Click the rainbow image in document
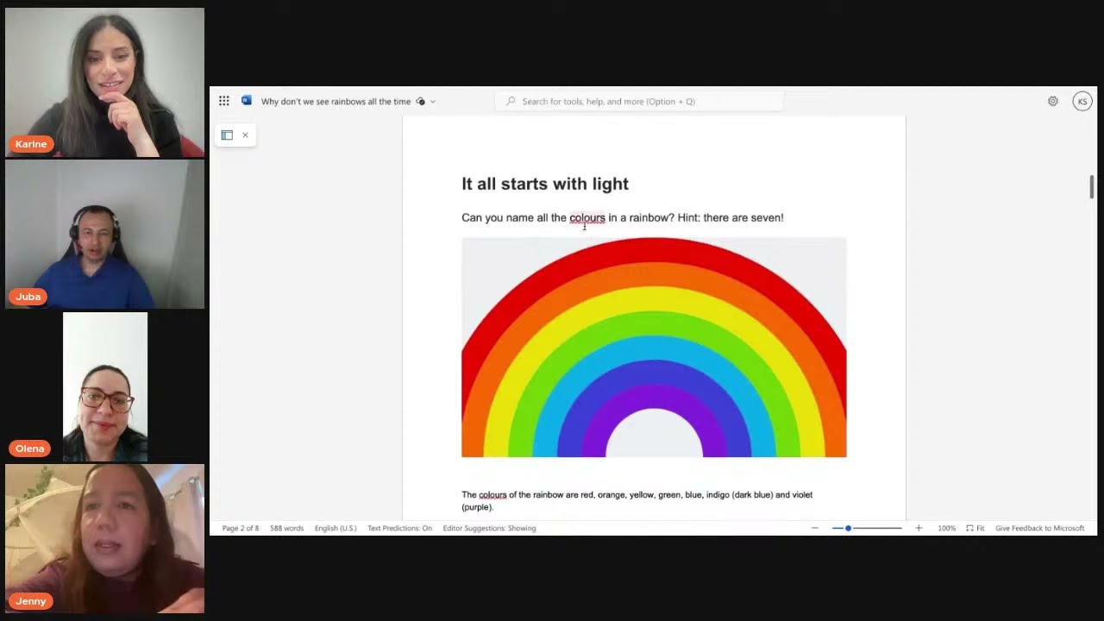The height and width of the screenshot is (621, 1104). click(654, 347)
